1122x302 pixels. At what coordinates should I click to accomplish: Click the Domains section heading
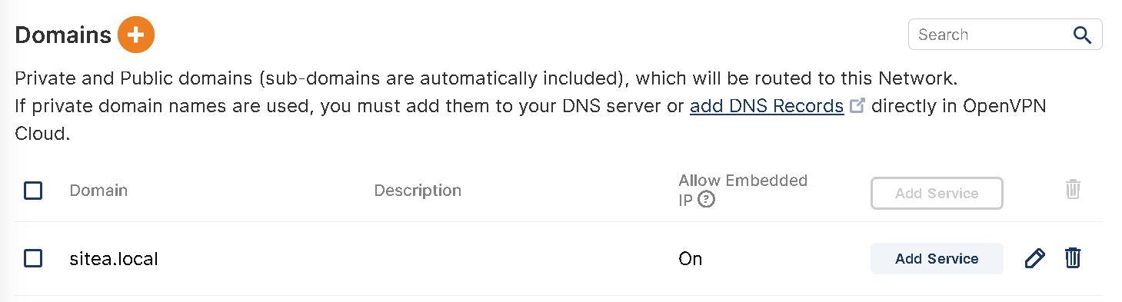pos(64,35)
